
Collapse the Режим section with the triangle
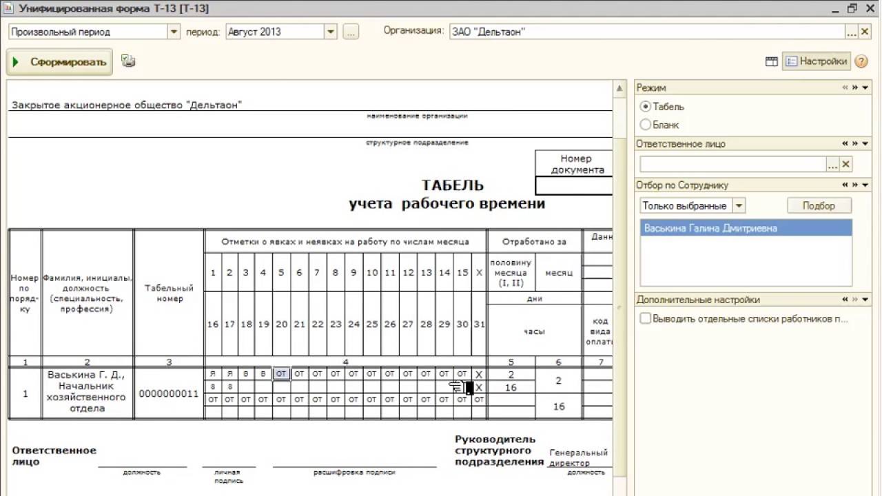(865, 87)
